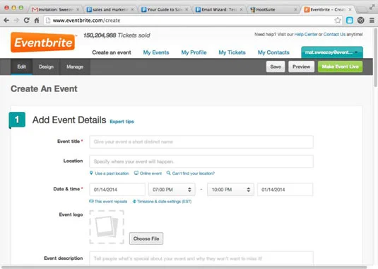This screenshot has height=269, width=378.
Task: Click the page vertical scrollbar
Action: coord(376,58)
